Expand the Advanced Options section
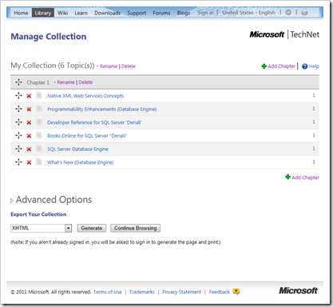This screenshot has width=333, height=307. 12,201
